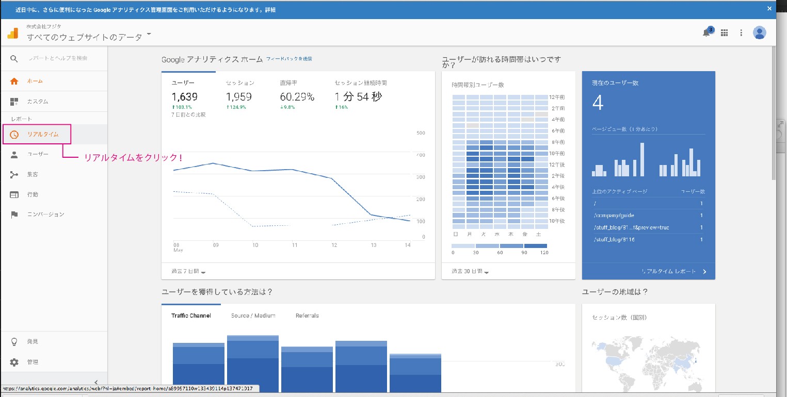Screen dimensions: 787x397
Task: Select the 直帰率 metric tab
Action: (x=297, y=95)
